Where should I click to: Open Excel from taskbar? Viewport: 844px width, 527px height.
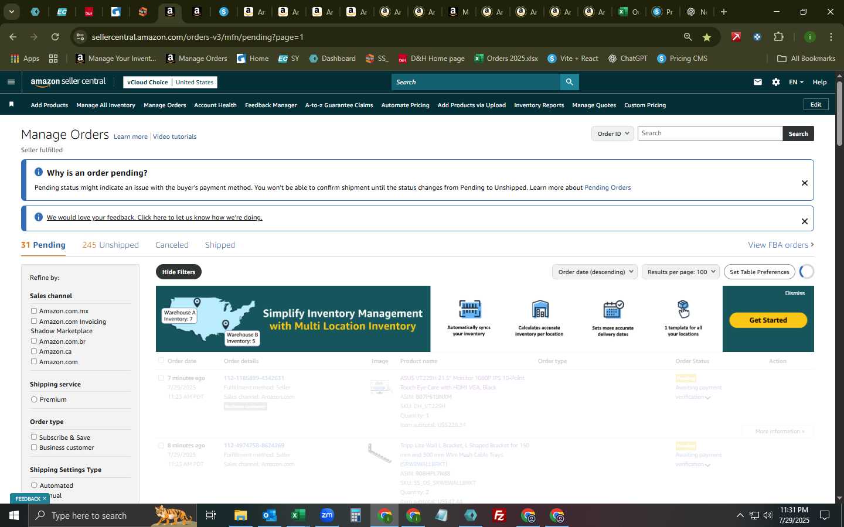pyautogui.click(x=298, y=515)
